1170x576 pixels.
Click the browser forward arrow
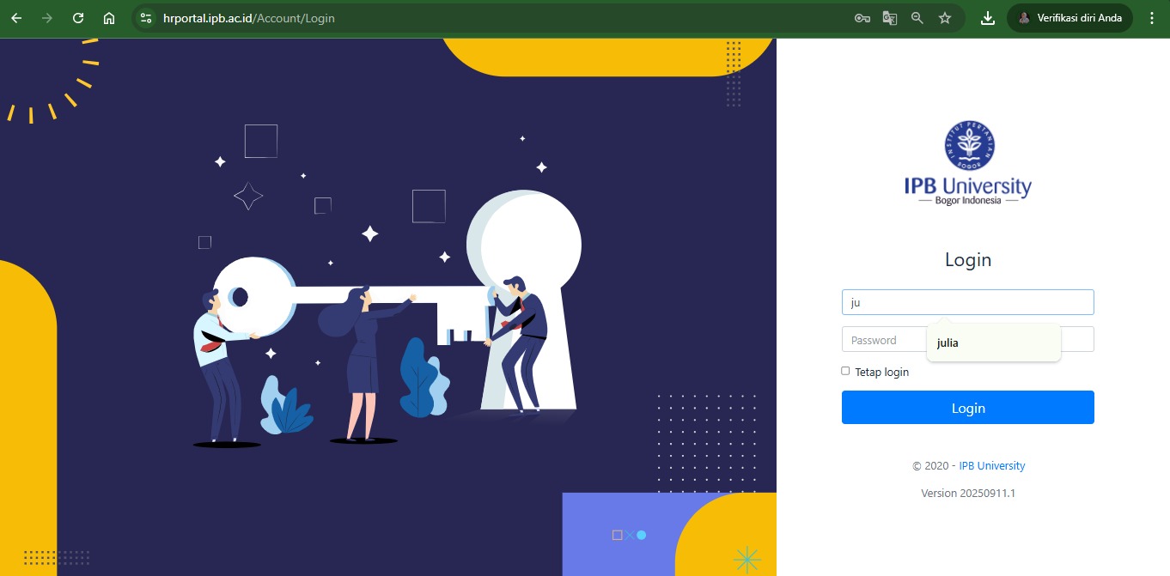[x=47, y=18]
